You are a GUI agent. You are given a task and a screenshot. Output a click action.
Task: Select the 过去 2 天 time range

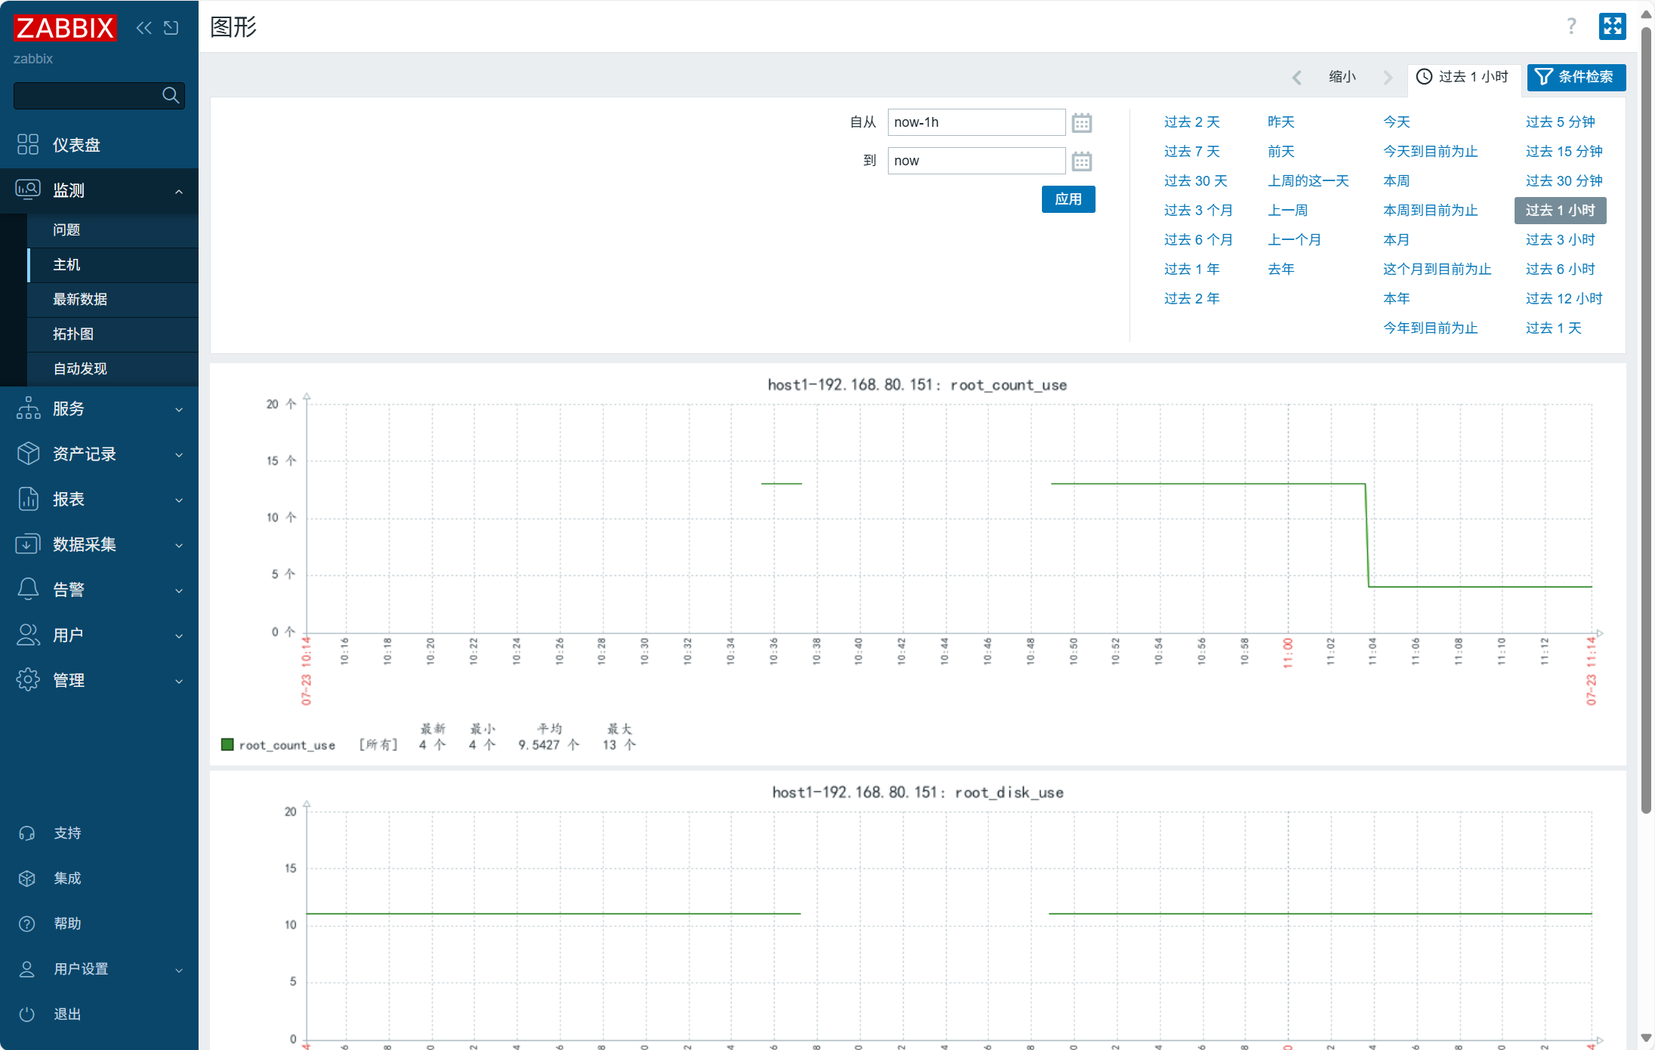[x=1192, y=122]
